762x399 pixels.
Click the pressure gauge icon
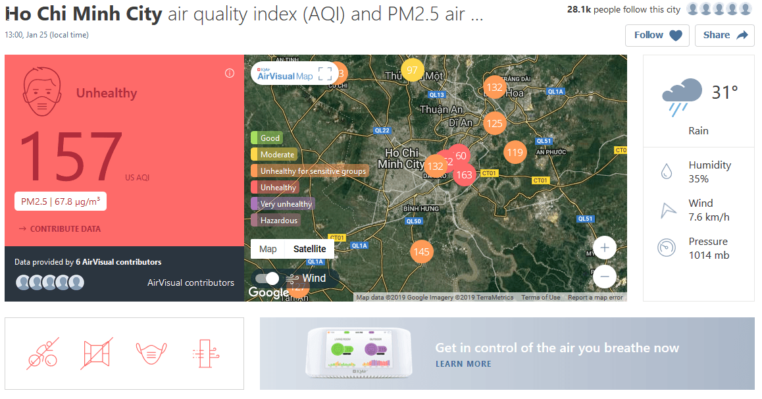pos(667,248)
